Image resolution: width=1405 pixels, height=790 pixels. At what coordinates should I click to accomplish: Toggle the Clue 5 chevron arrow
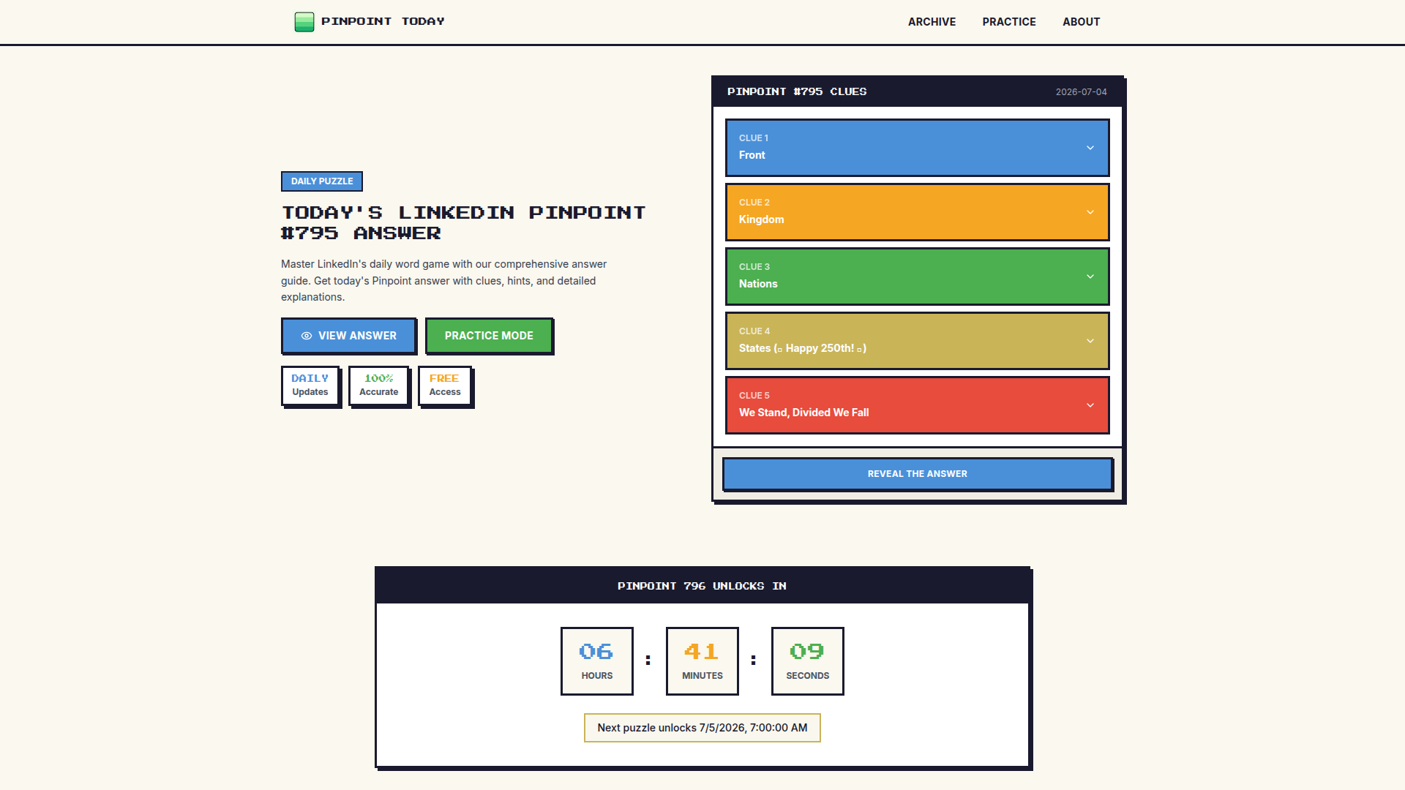(x=1090, y=405)
